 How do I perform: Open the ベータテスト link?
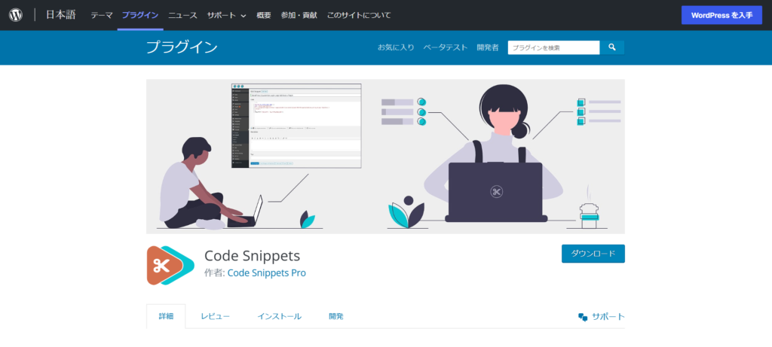446,47
